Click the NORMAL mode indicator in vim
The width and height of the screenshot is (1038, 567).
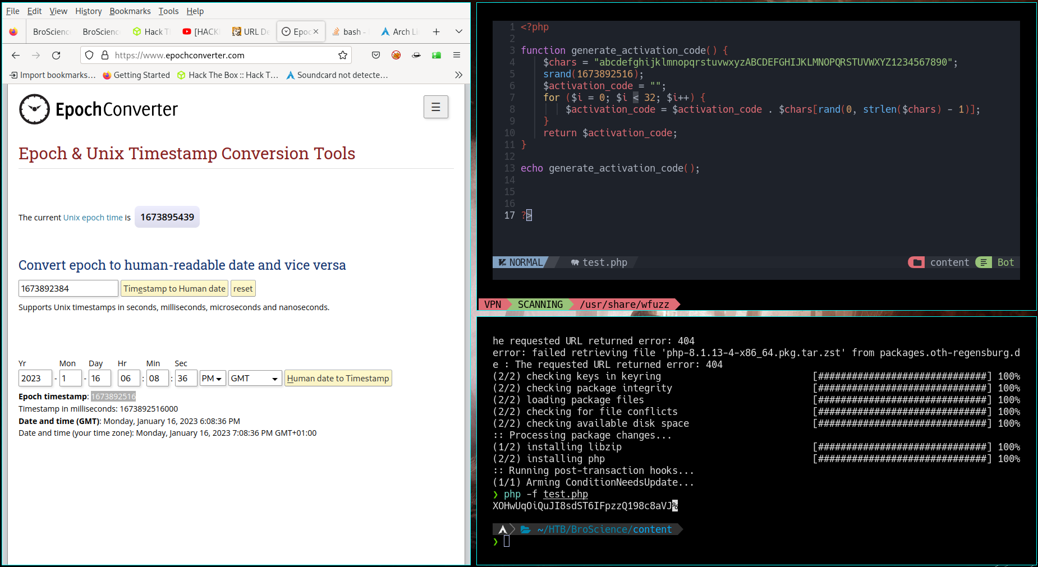[520, 262]
